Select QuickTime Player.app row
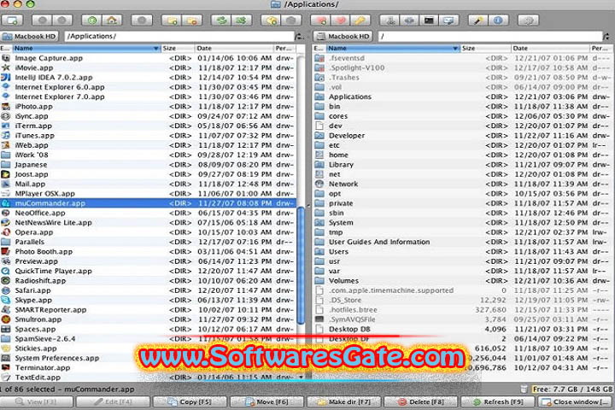 click(x=149, y=271)
